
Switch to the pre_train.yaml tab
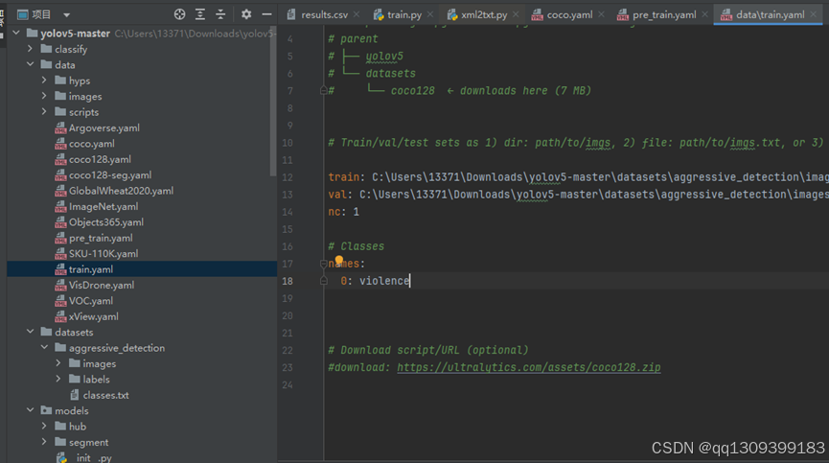[658, 14]
